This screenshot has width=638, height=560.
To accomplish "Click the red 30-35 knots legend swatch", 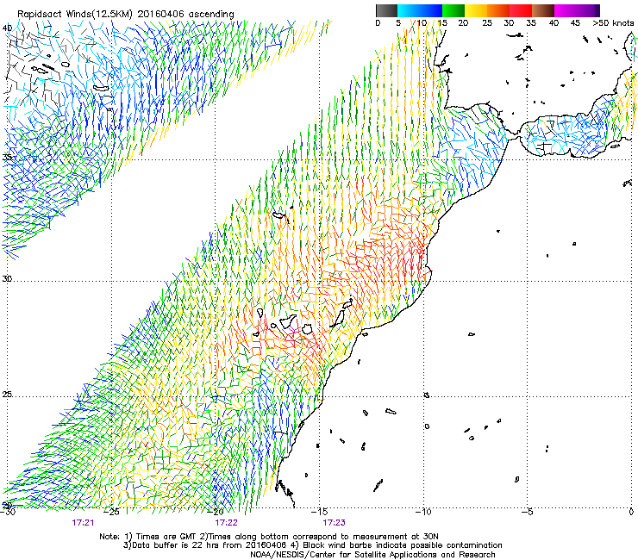I will tap(521, 10).
